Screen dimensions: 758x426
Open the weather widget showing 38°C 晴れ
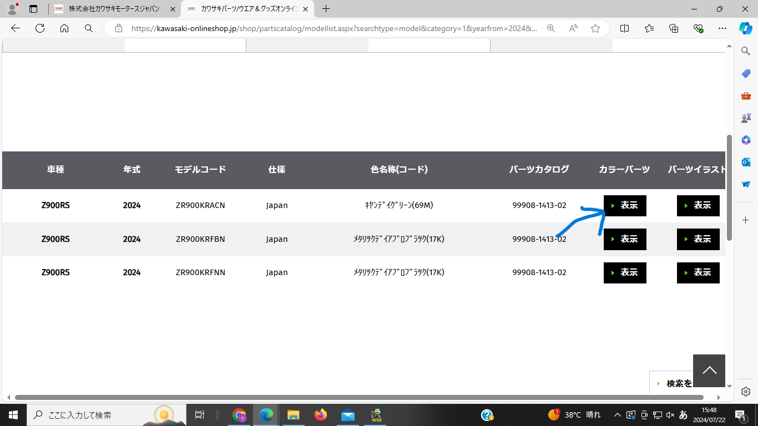point(574,414)
